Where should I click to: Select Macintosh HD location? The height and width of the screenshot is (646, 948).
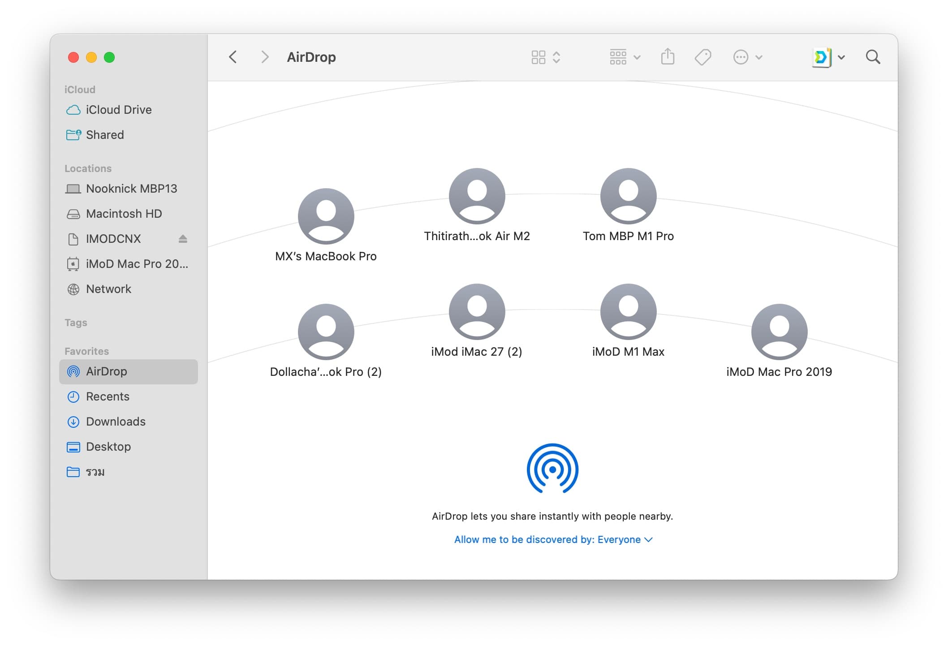[124, 214]
